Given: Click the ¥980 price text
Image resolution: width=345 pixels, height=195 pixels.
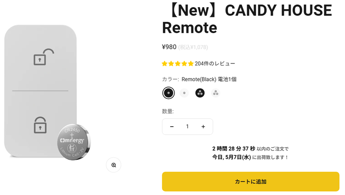Looking at the screenshot, I should pyautogui.click(x=169, y=47).
